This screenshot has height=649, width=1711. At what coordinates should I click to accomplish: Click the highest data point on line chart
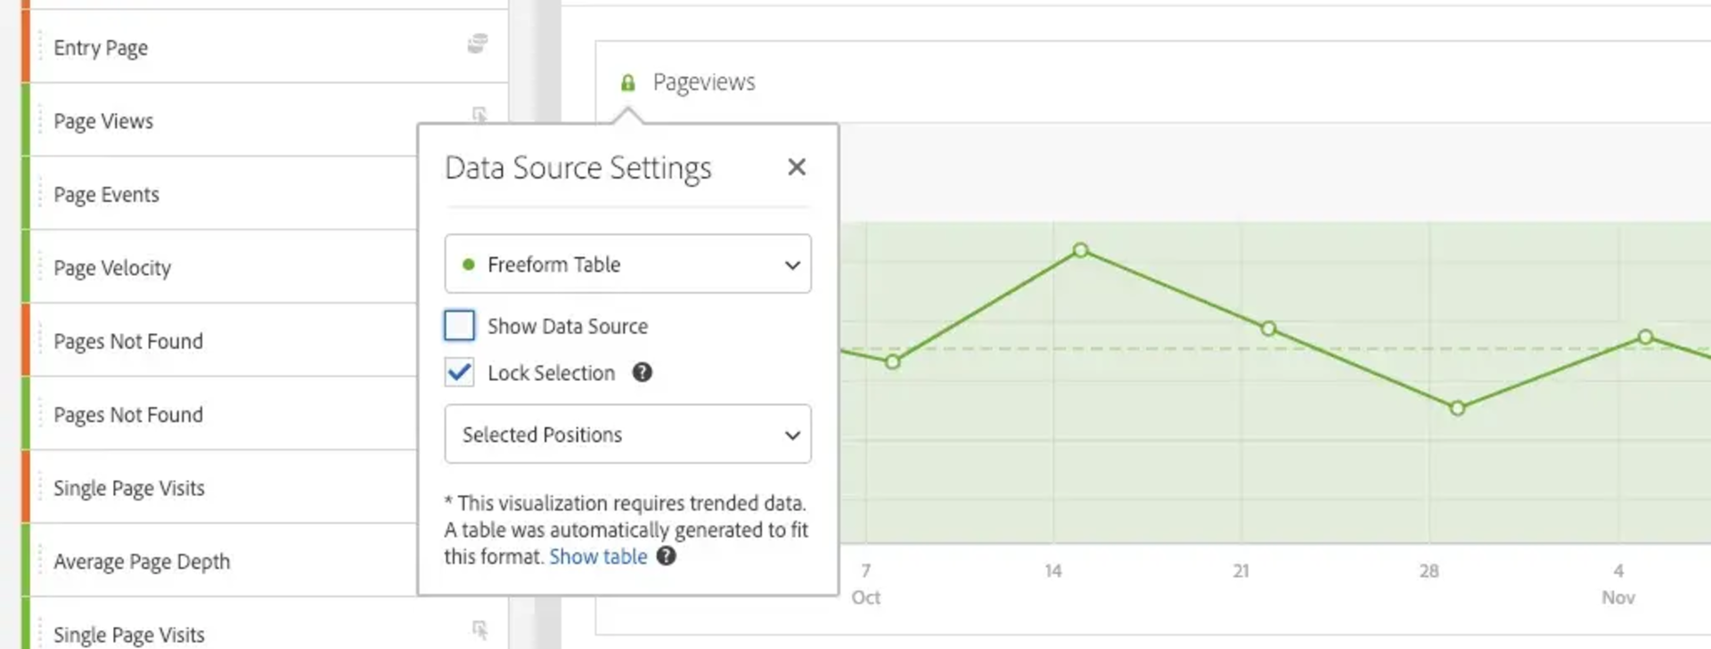(1080, 250)
